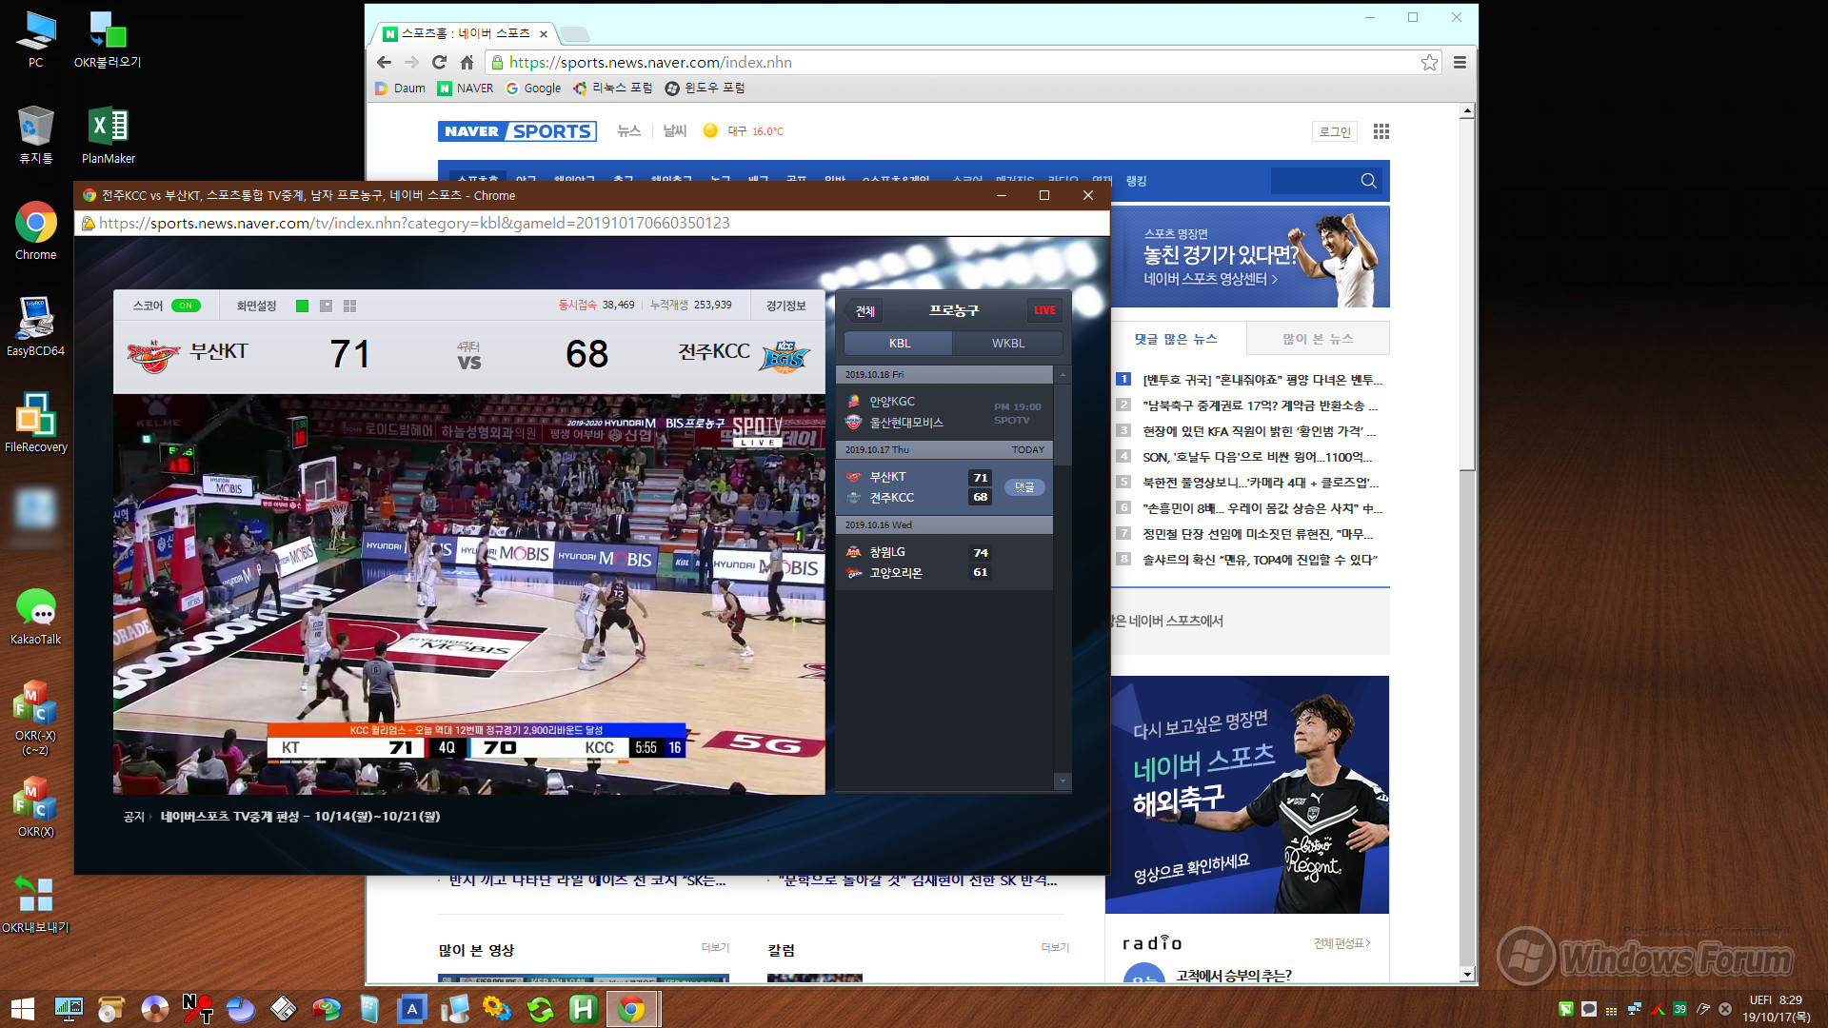The height and width of the screenshot is (1028, 1828).
Task: Select the 창원LG vs 고양오리온 match result
Action: point(944,562)
